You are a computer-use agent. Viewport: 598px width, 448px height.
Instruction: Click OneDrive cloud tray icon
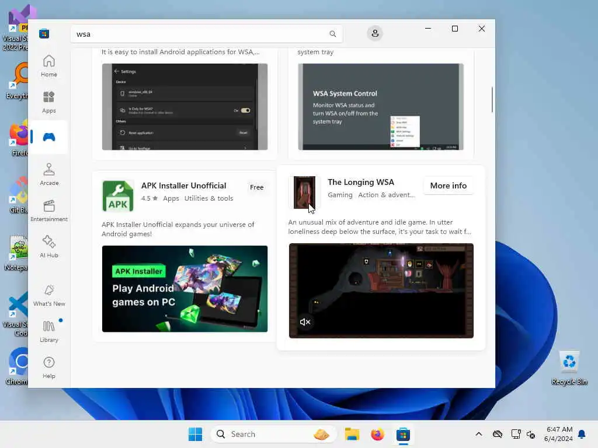498,434
